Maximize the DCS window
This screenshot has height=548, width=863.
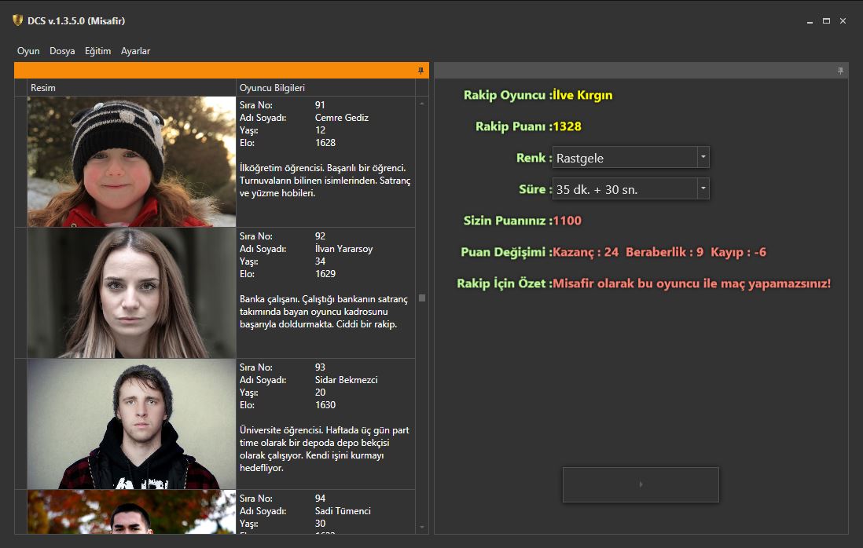826,21
